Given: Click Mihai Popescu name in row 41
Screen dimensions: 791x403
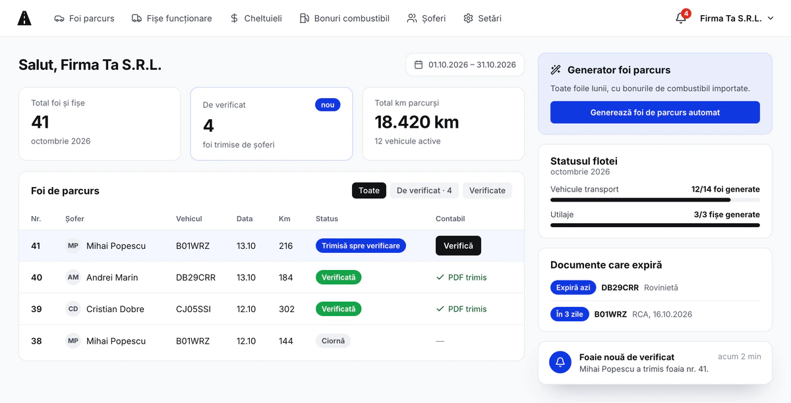Looking at the screenshot, I should [116, 246].
